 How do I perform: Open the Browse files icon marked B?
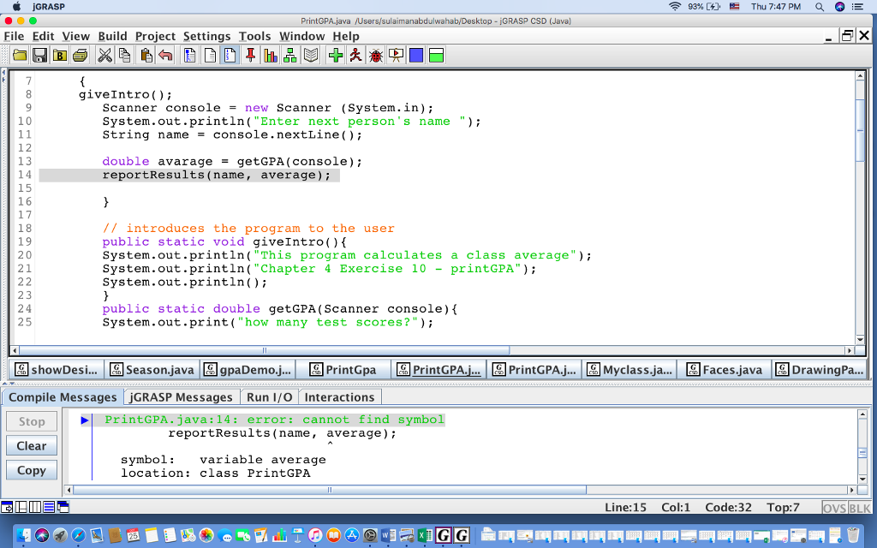[60, 55]
